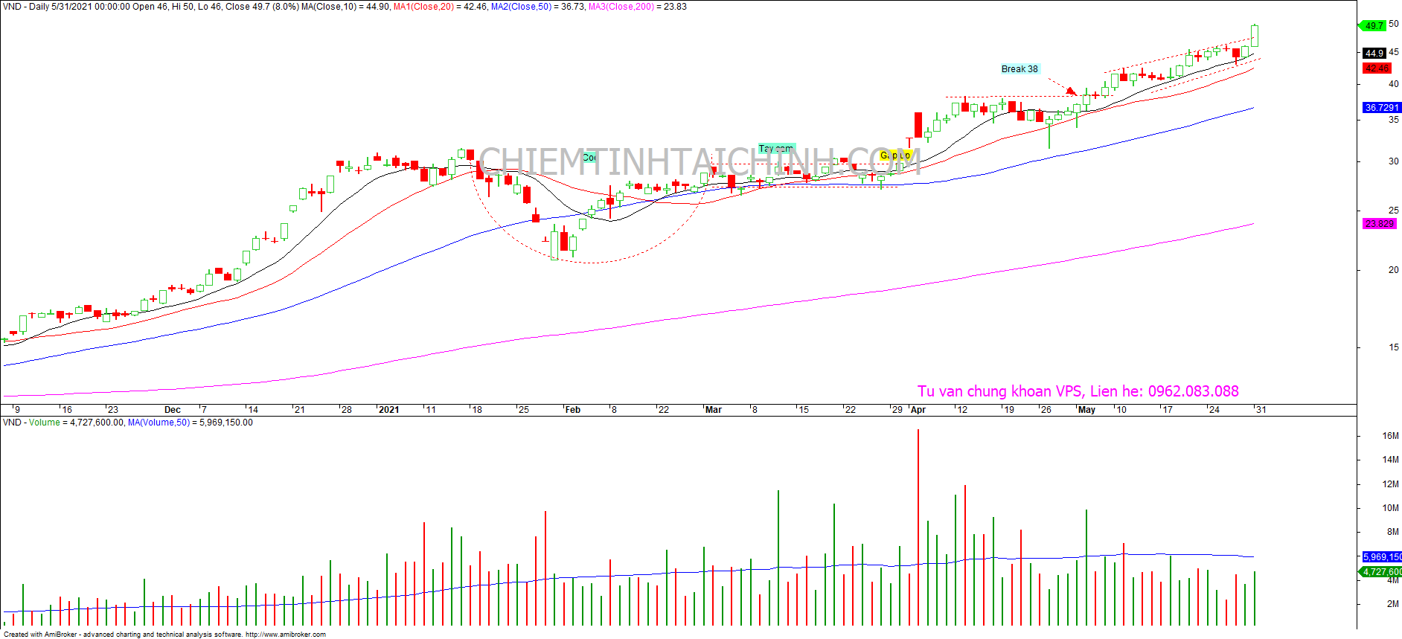Select the Break 38 annotation label
The image size is (1402, 639).
[x=1019, y=69]
